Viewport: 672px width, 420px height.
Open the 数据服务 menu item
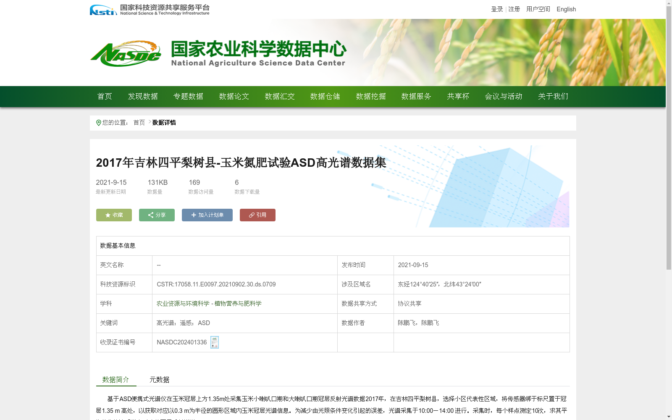[x=416, y=97]
